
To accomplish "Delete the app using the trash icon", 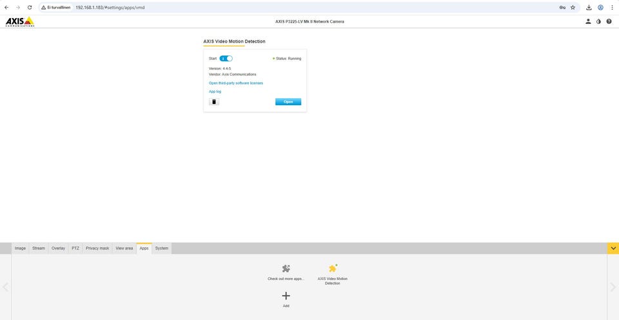I will click(x=214, y=102).
